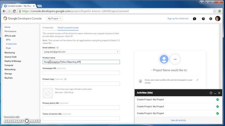Open Permissions in the sidebar
The width and height of the screenshot is (225, 126).
tap(10, 31)
